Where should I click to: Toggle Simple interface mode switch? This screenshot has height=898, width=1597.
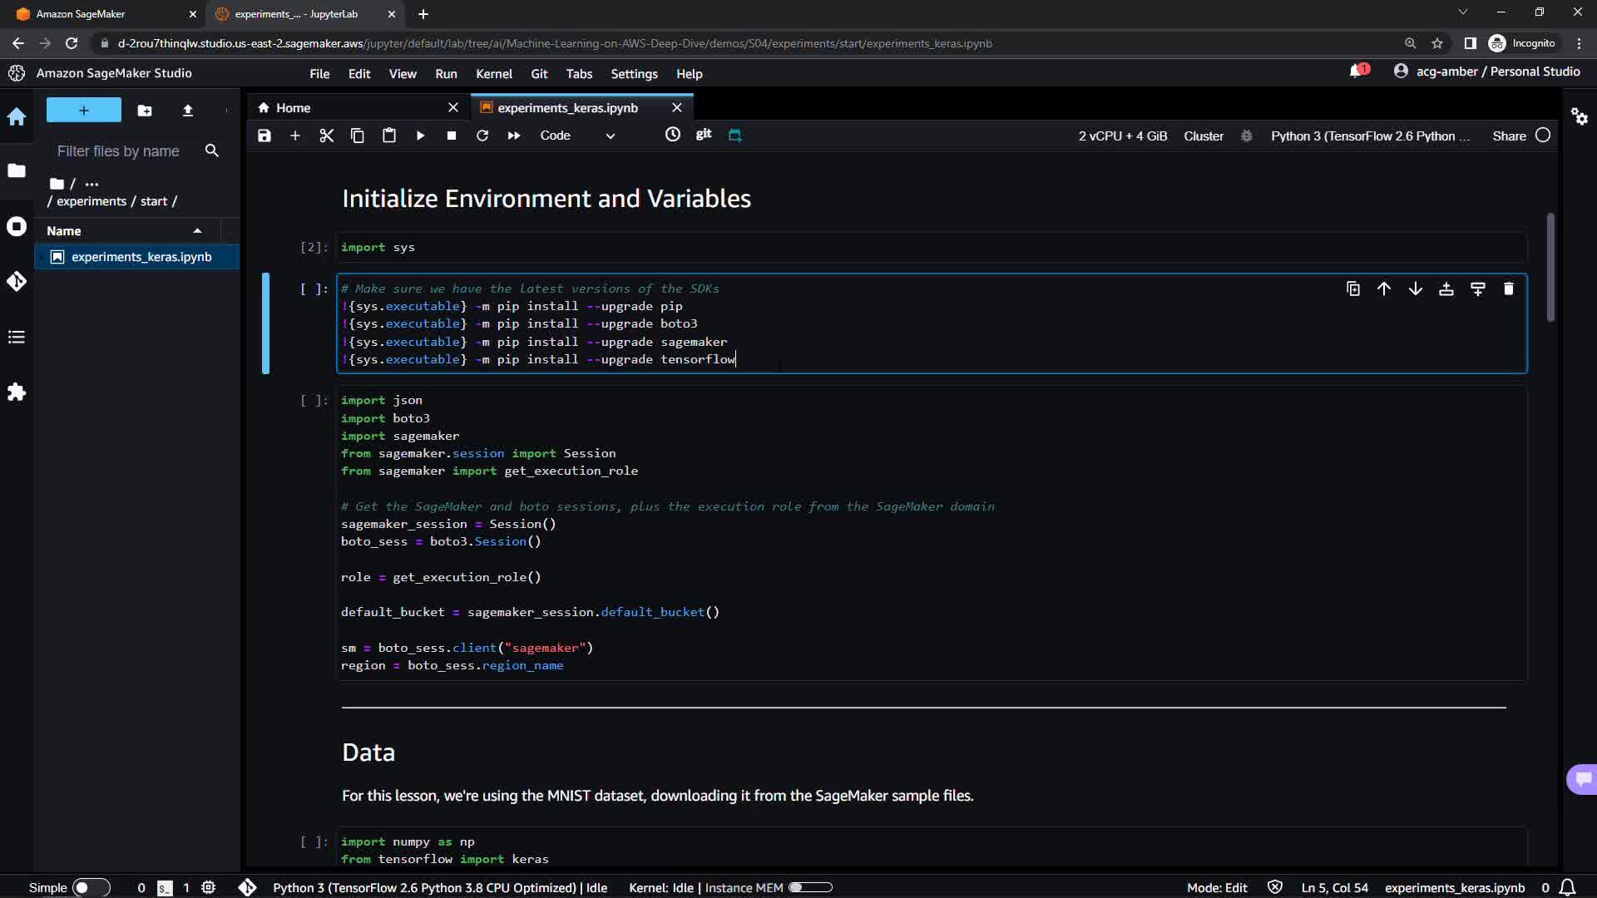tap(91, 887)
